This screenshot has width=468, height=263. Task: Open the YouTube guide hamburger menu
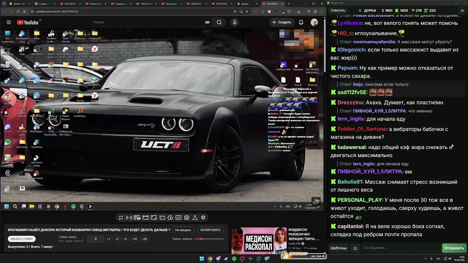tap(9, 22)
